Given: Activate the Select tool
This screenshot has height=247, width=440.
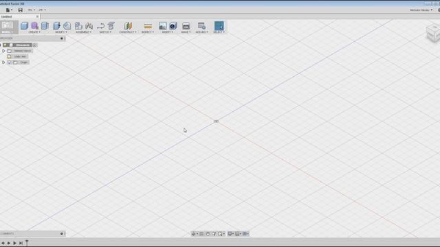Looking at the screenshot, I should click(x=219, y=26).
